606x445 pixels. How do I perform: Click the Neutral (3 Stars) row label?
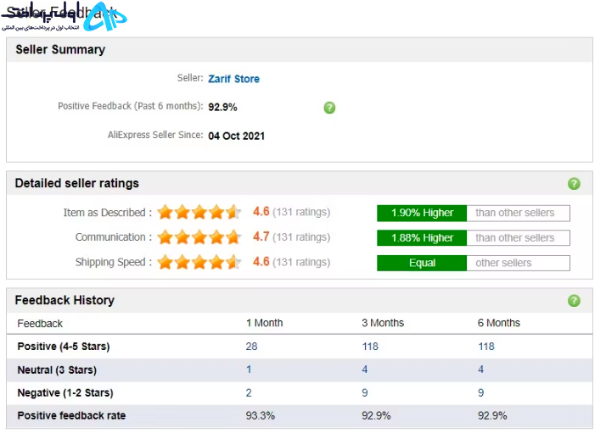point(57,370)
